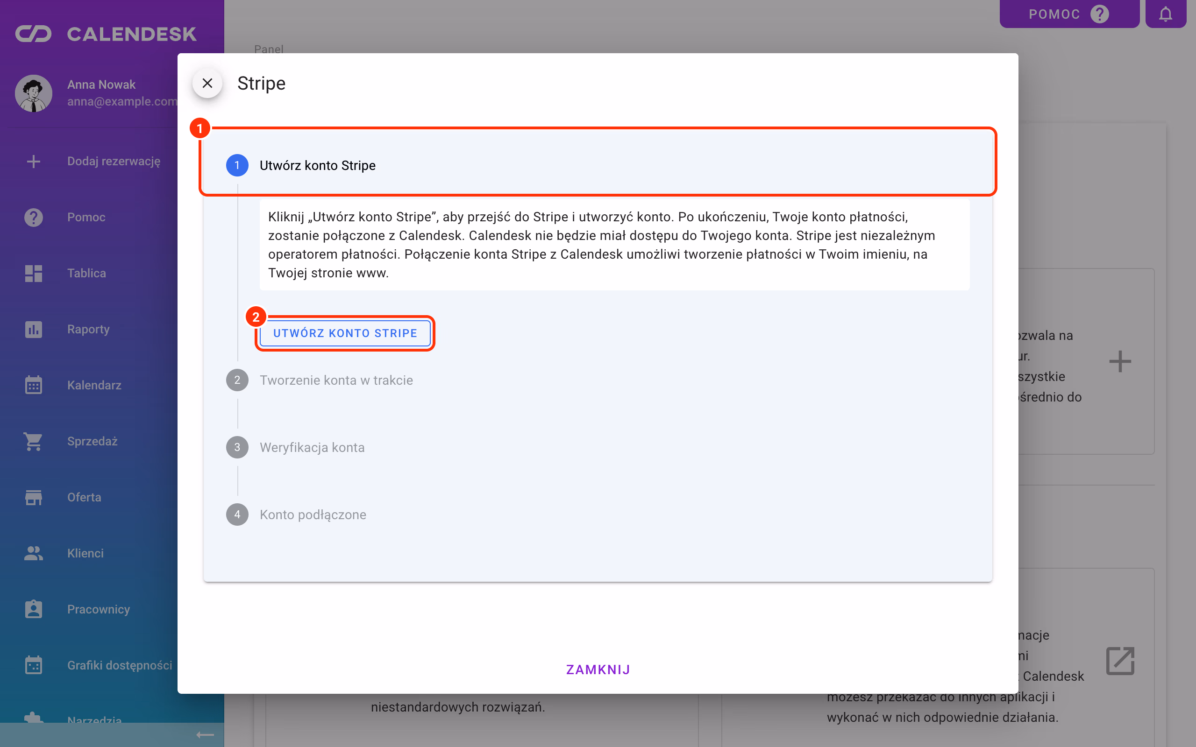Open the Oferta menu label
The width and height of the screenshot is (1196, 747).
coord(84,497)
